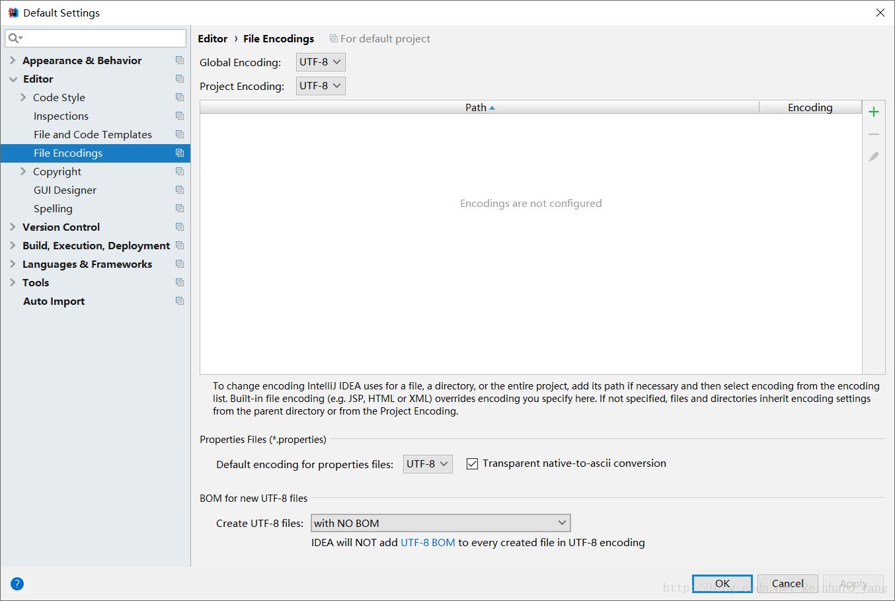Click project-level icon beside Appearance & Behavior

click(x=180, y=60)
